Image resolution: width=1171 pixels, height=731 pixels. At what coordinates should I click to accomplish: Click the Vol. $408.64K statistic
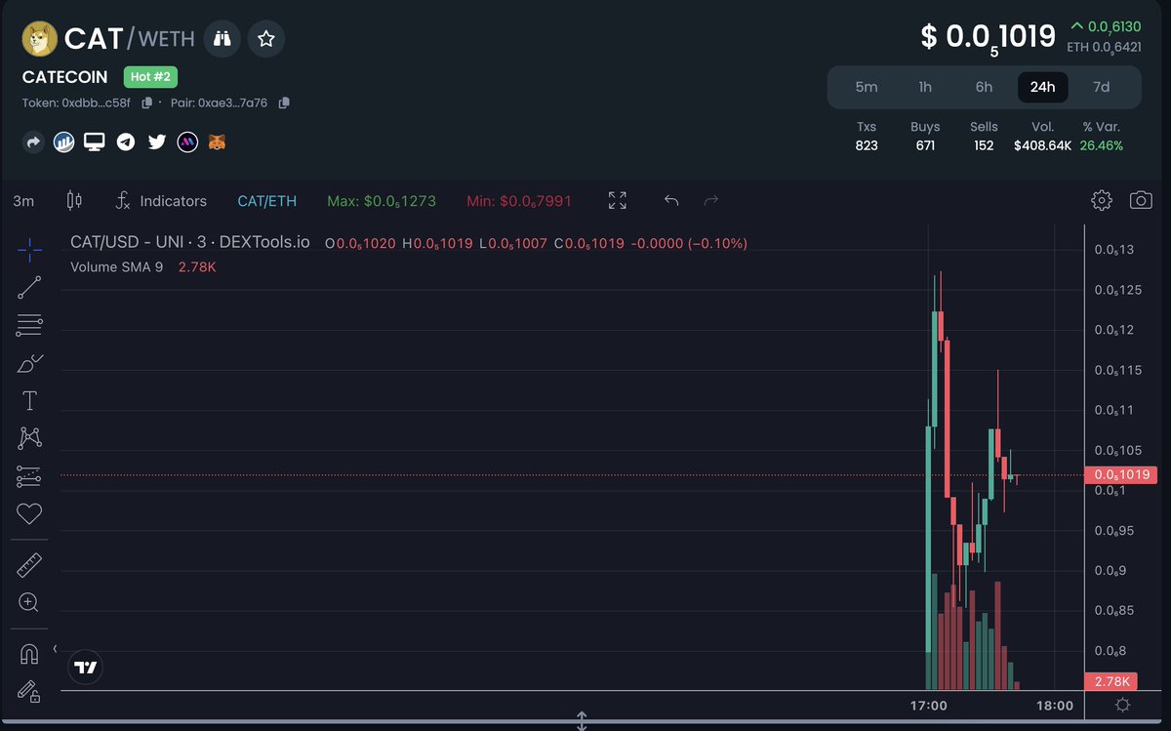point(1042,137)
